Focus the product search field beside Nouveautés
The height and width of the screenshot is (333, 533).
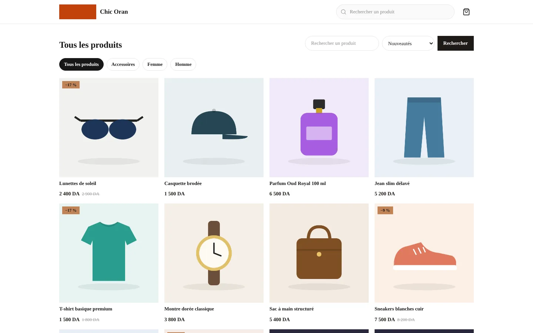[x=342, y=43]
